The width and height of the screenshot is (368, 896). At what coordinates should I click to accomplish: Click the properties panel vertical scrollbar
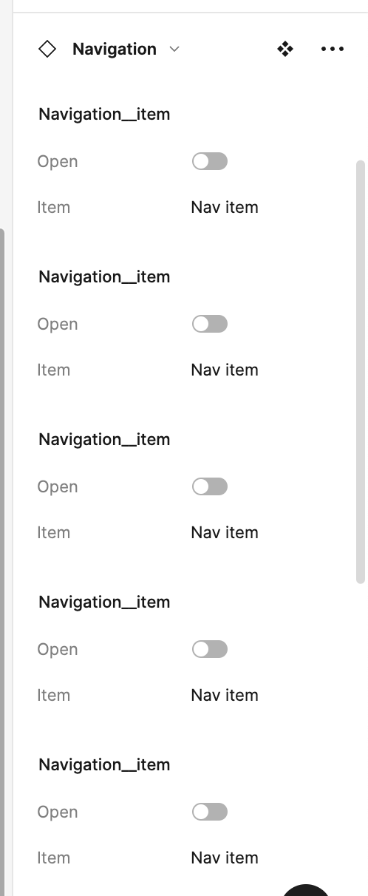[x=361, y=372]
